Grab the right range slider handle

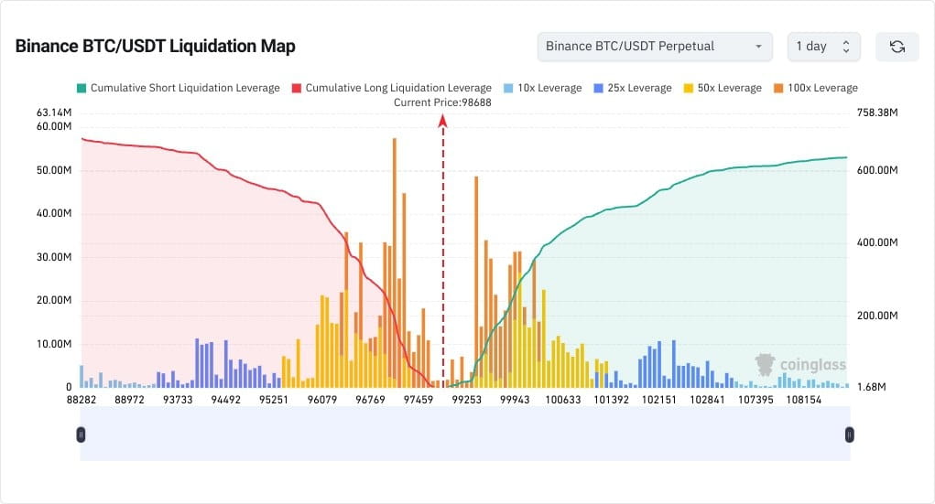point(849,434)
